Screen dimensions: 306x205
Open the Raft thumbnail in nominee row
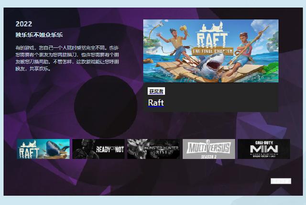tap(43, 149)
